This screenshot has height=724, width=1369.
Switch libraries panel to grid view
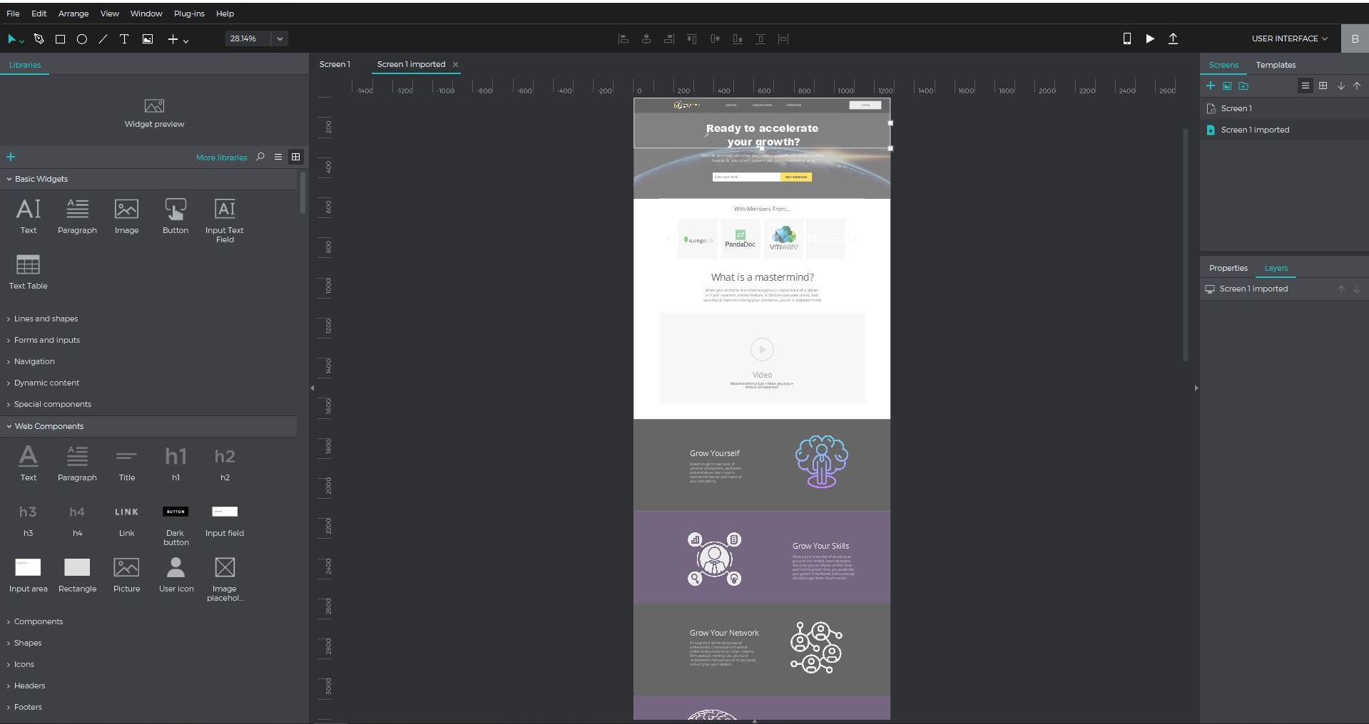point(296,157)
